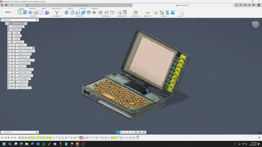Switch to the UTILITIES tab
Viewport: 262px width, 147px height.
coord(83,9)
